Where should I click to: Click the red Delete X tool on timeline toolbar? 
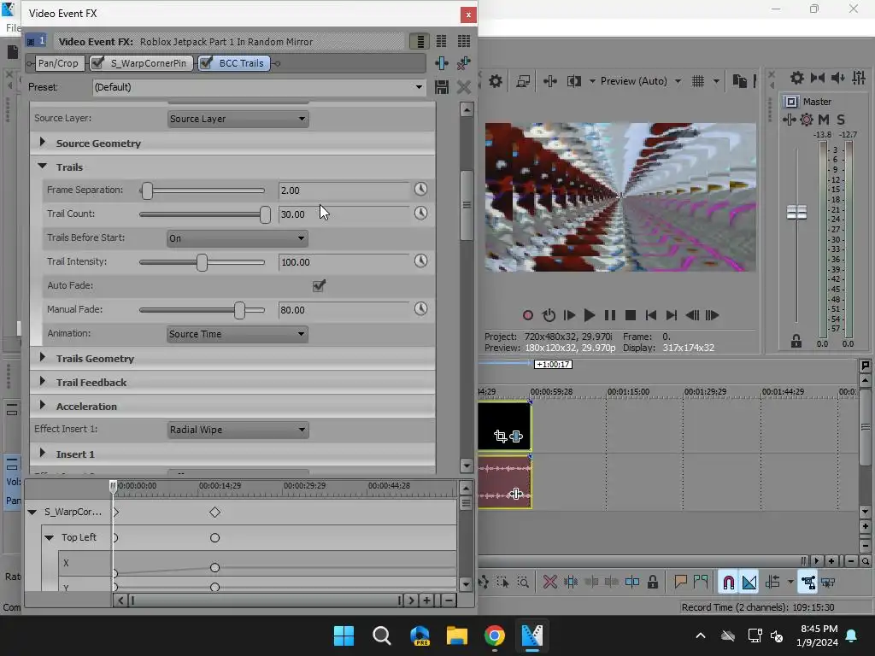[549, 583]
